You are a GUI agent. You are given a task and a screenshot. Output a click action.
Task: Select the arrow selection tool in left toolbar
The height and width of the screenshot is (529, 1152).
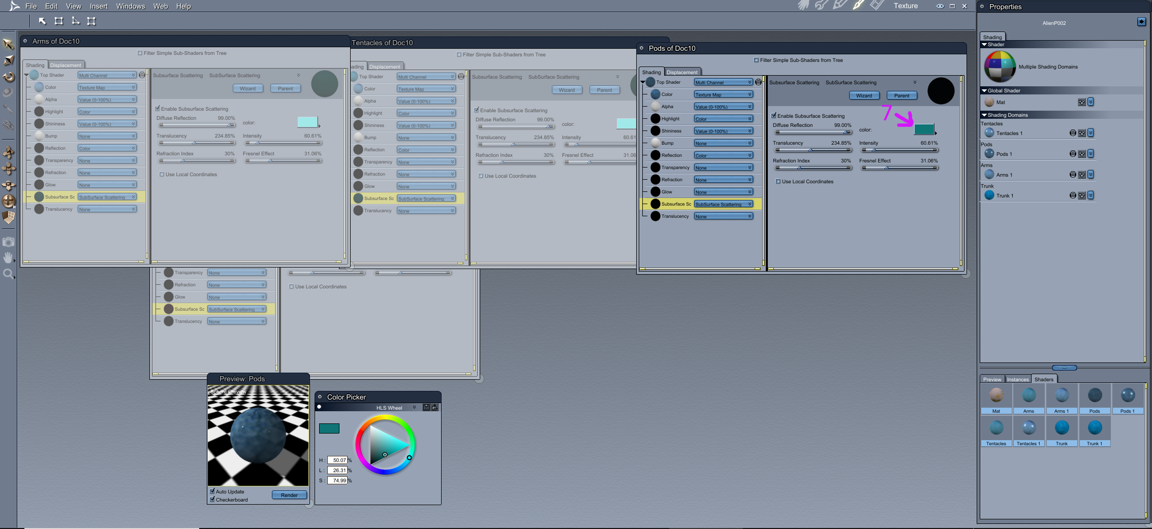coord(8,45)
